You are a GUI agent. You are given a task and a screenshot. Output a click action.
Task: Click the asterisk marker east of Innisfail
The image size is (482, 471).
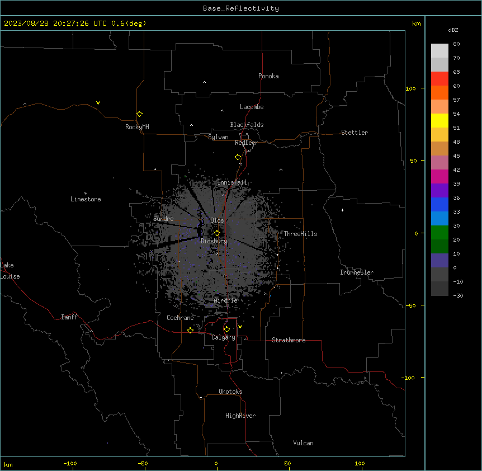coord(281,169)
